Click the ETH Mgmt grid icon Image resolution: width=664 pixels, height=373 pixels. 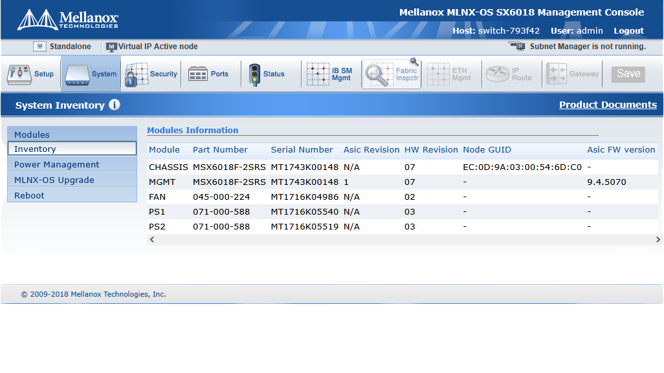pos(438,74)
